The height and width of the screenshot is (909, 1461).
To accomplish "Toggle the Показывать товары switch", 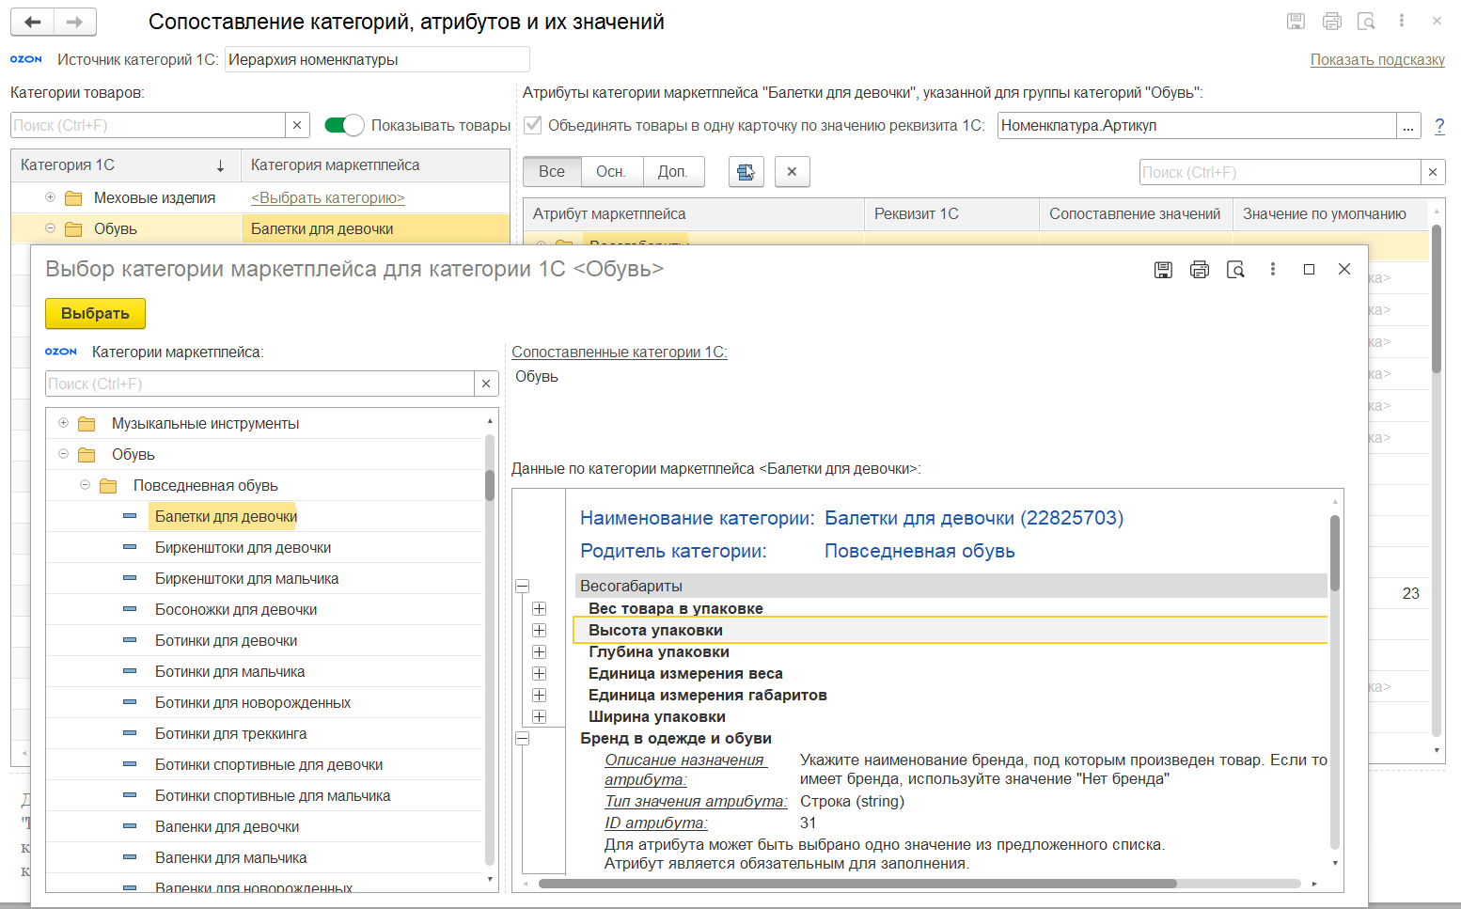I will (344, 125).
